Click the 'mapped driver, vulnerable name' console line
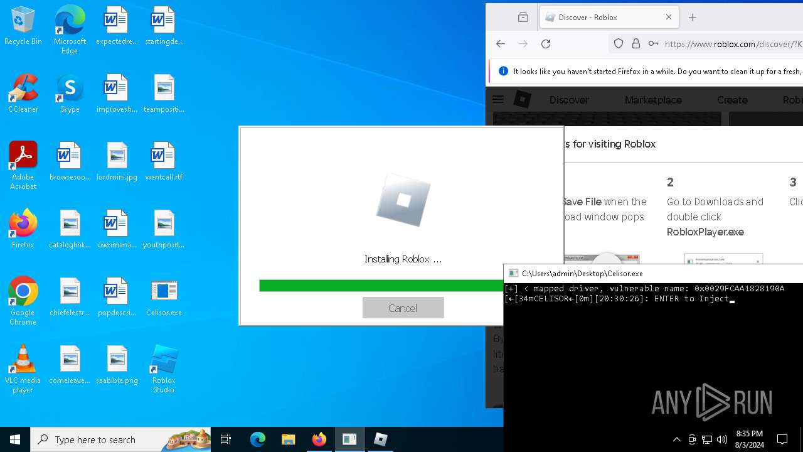The width and height of the screenshot is (803, 452). (644, 289)
